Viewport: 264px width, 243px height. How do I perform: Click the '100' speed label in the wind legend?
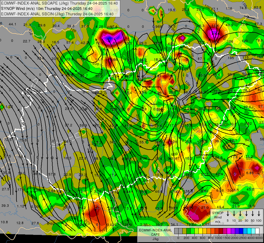259,221
